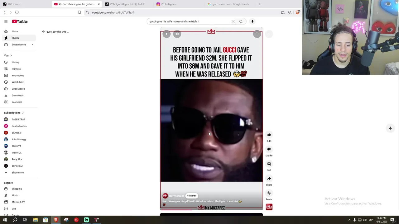
Task: Click the browser address bar URL
Action: (113, 12)
